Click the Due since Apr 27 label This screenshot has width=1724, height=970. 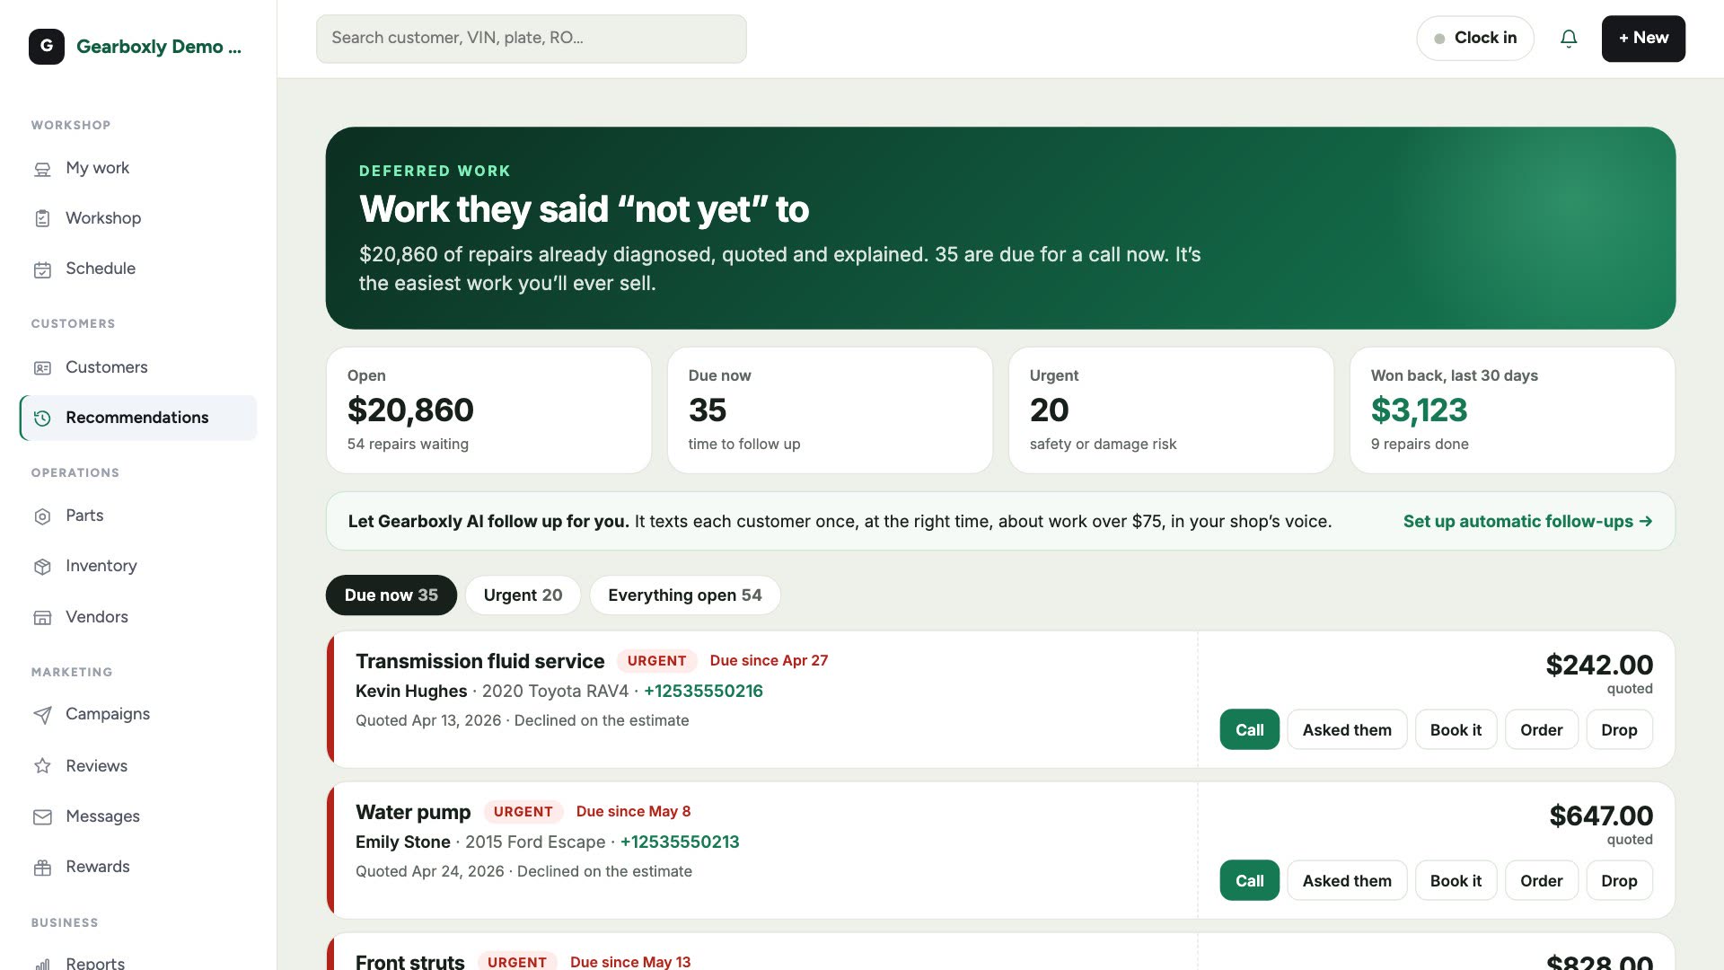pyautogui.click(x=769, y=660)
